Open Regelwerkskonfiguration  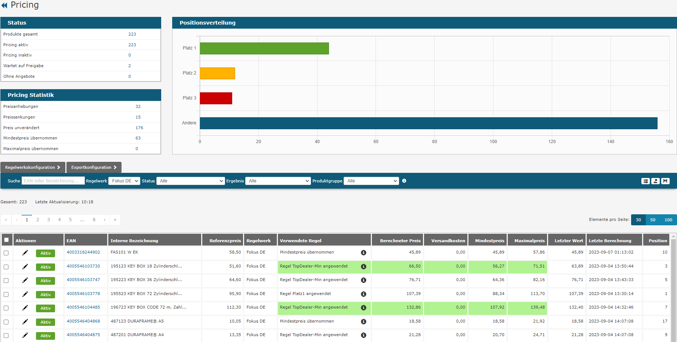point(33,167)
